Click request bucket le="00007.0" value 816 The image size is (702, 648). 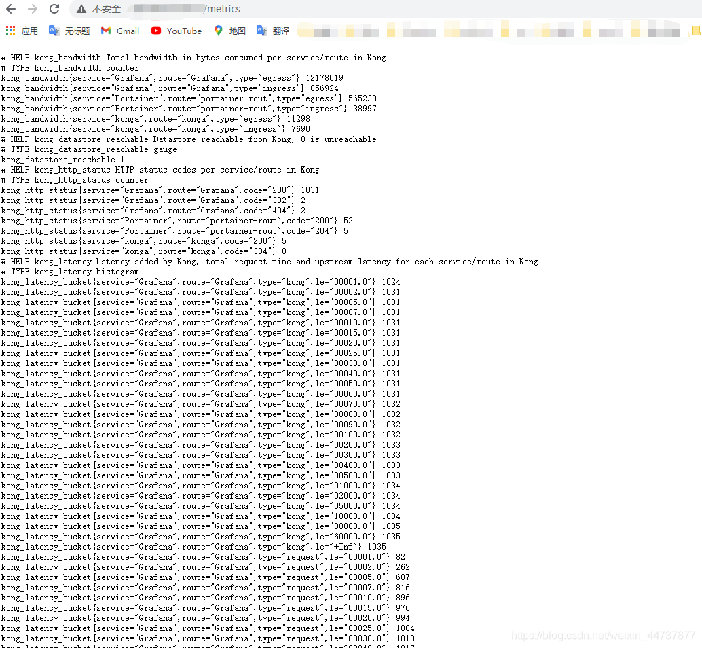point(403,588)
